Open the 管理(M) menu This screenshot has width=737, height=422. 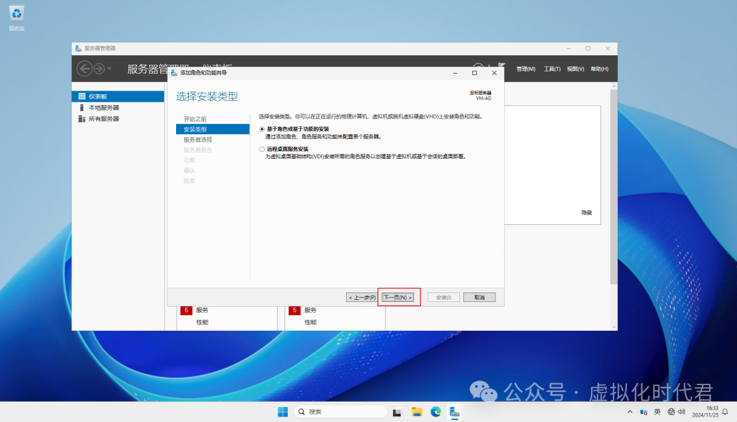pos(526,69)
